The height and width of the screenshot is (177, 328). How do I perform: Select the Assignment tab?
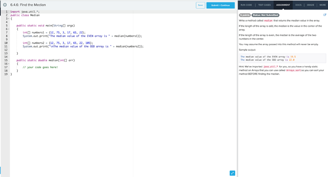(283, 5)
